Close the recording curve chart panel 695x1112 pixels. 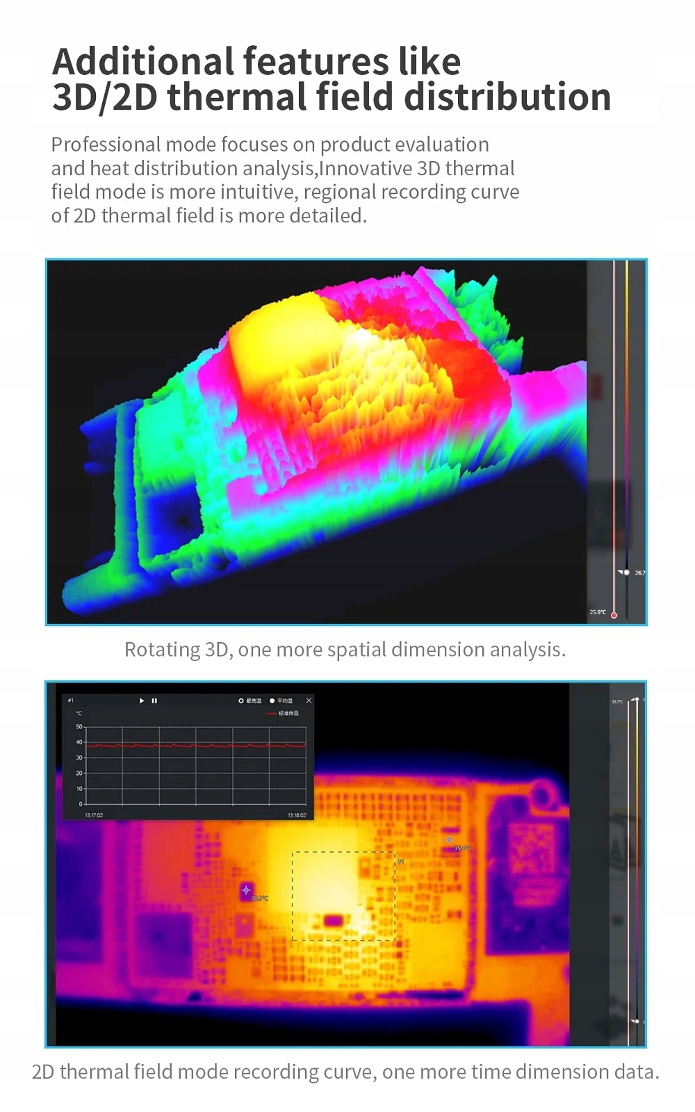point(309,701)
